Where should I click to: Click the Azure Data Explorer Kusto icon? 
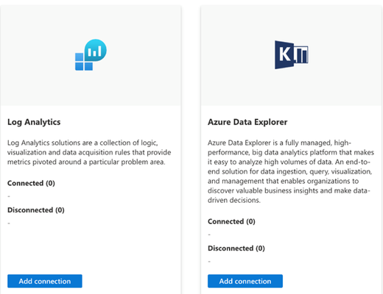pos(292,54)
